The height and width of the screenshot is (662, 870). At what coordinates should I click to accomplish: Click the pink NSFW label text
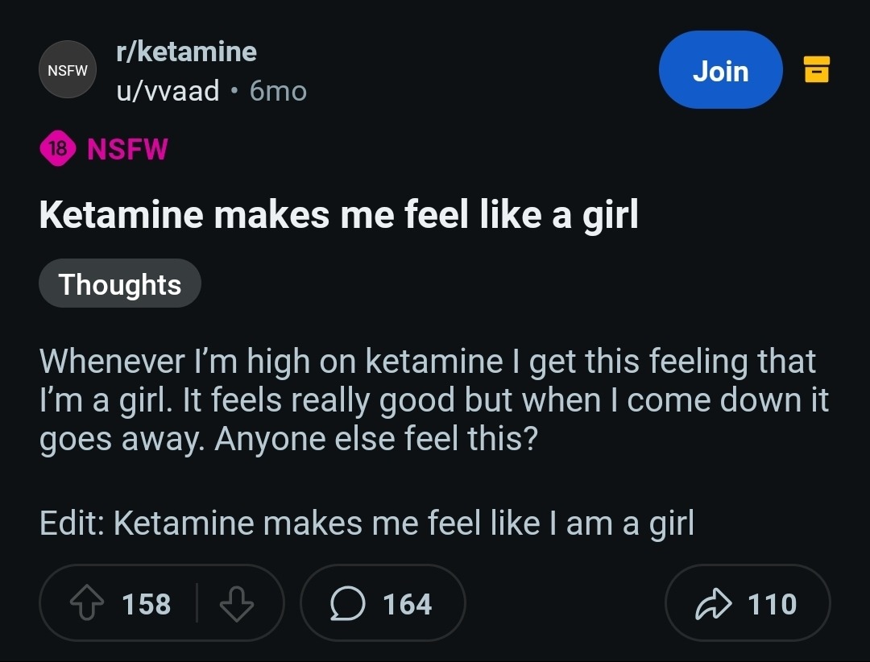127,149
